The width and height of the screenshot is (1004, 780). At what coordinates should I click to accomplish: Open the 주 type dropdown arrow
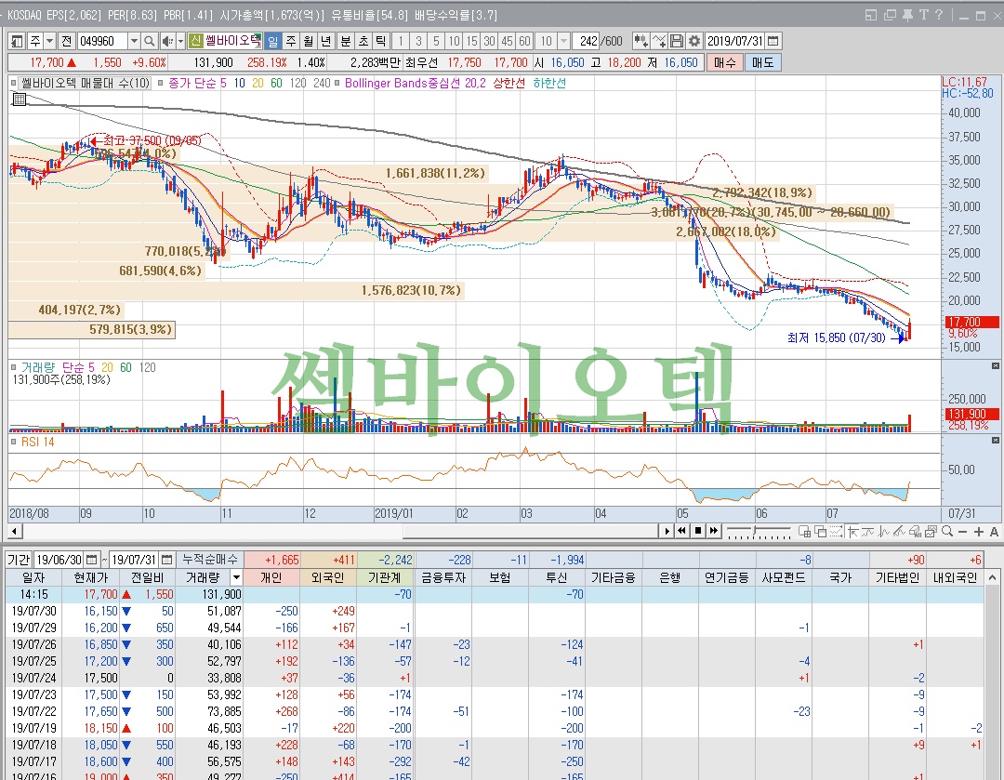pos(49,41)
